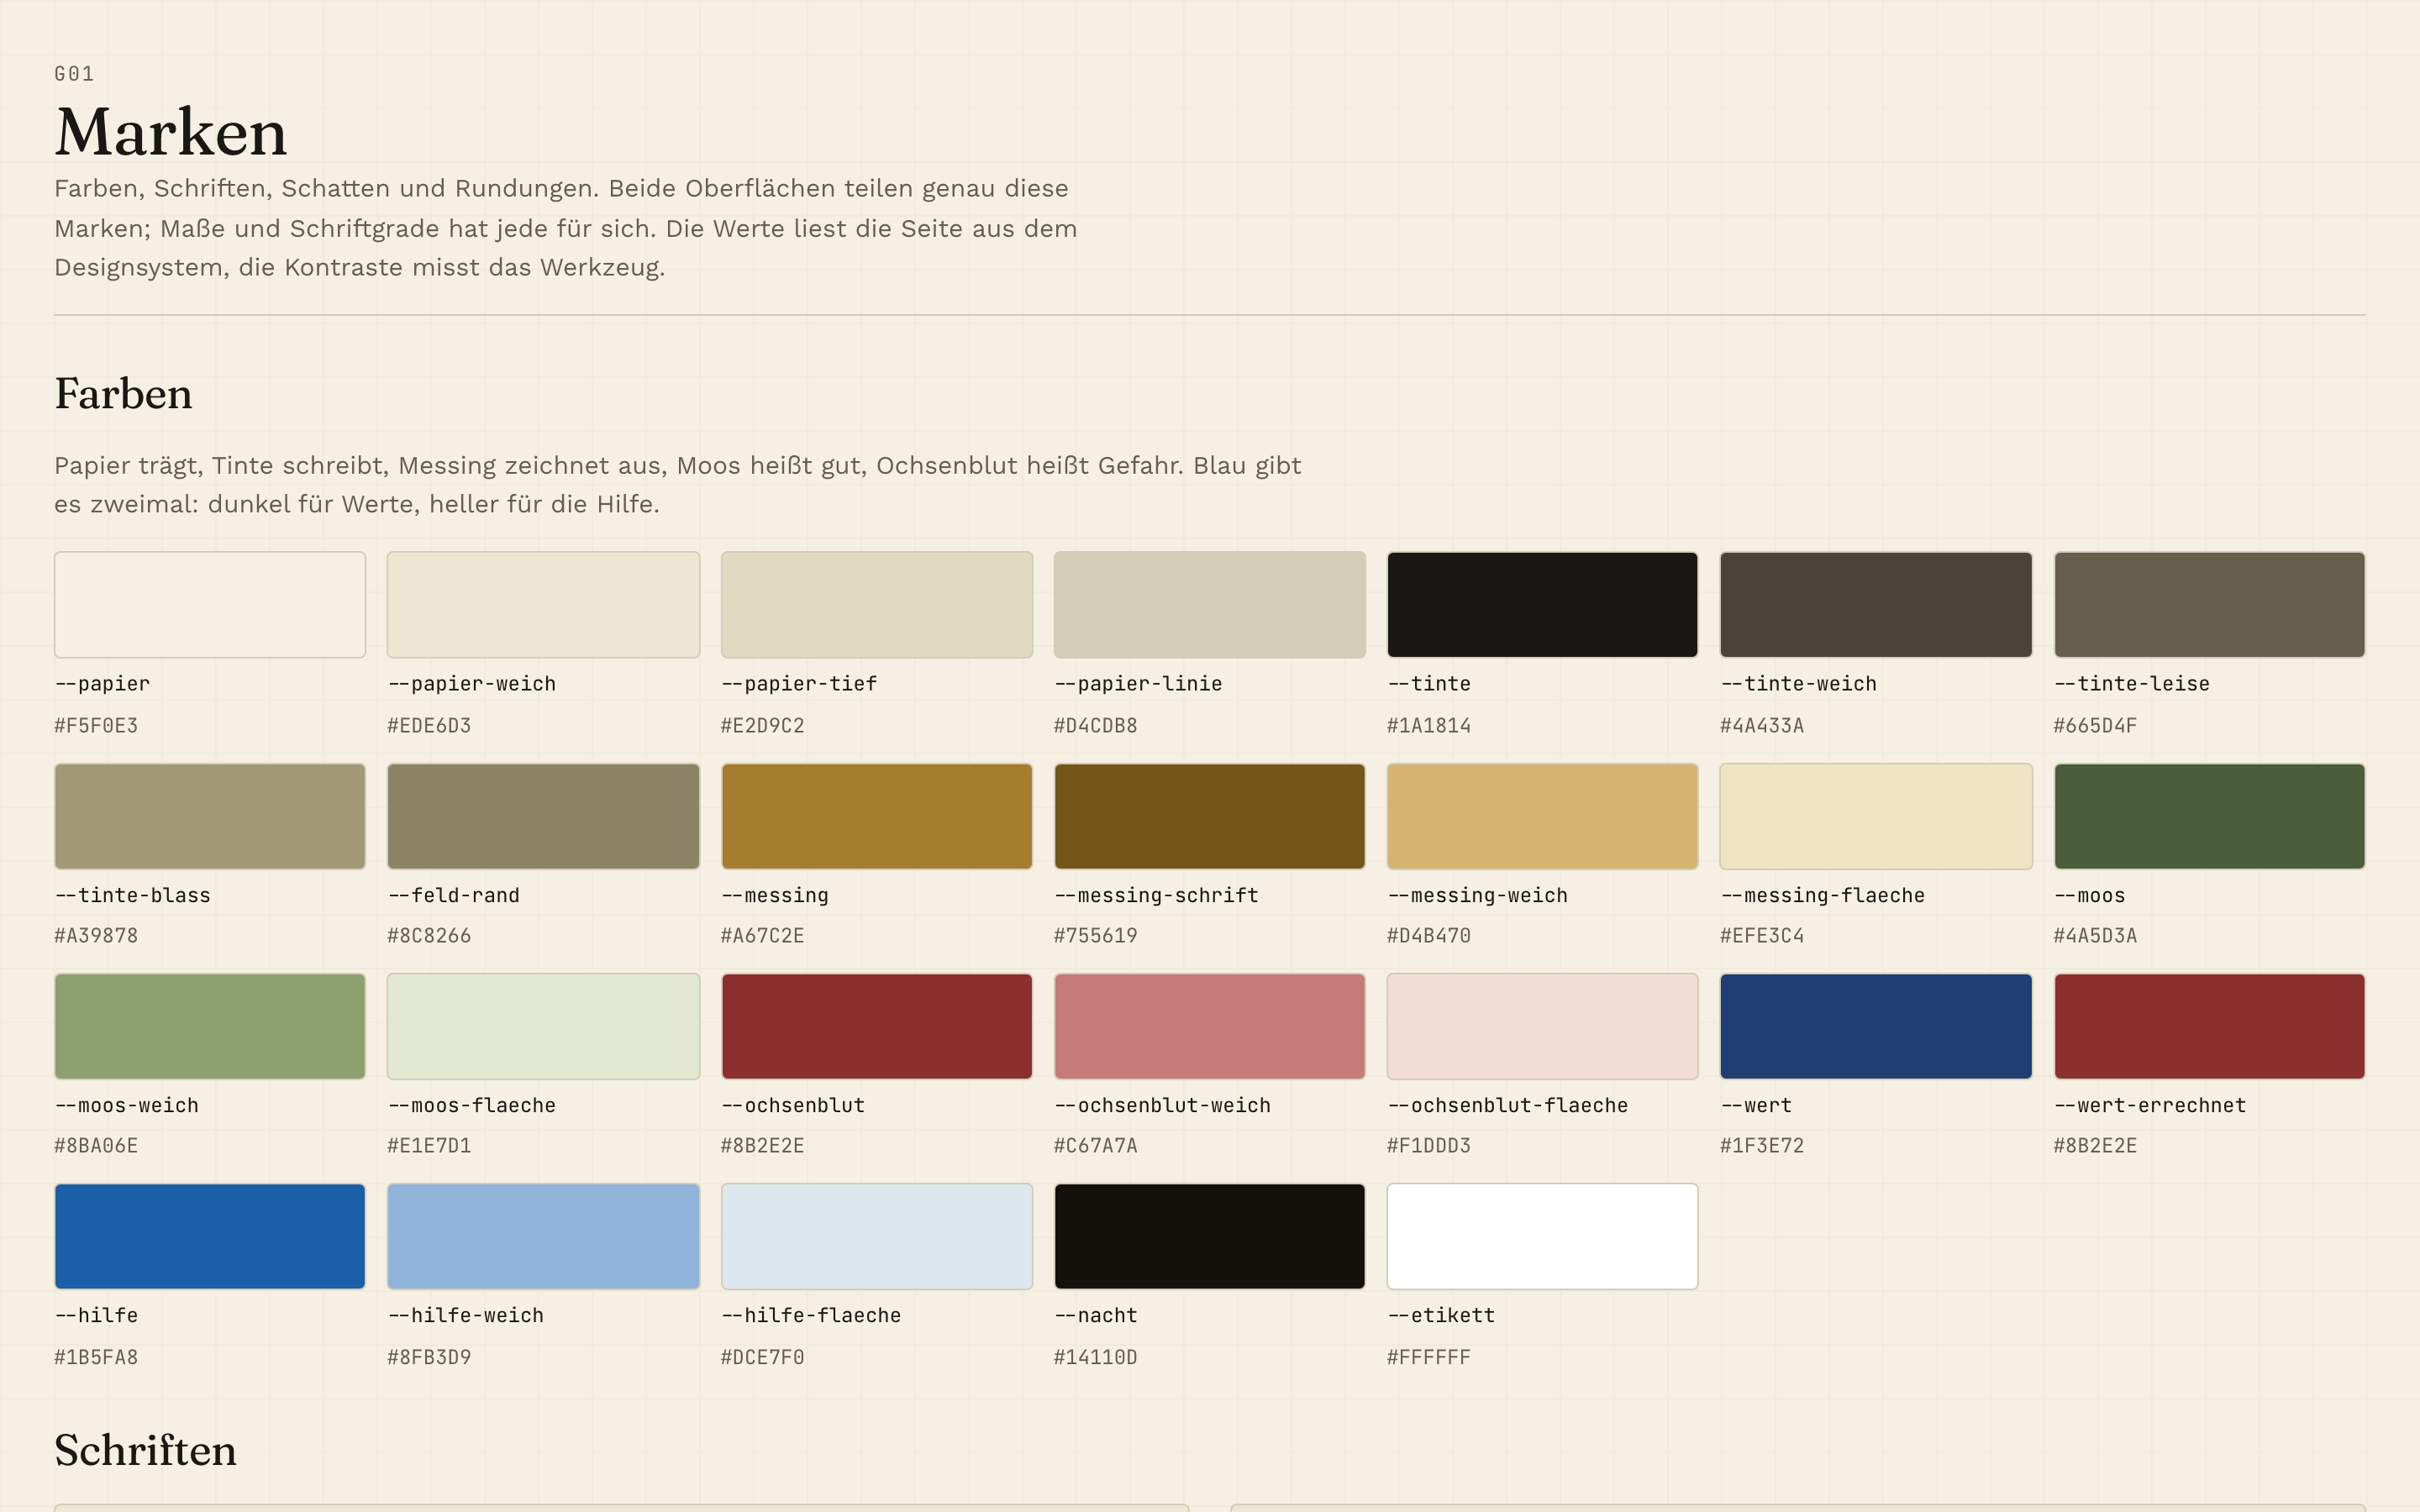Click the --nacht color swatch
Viewport: 2420px width, 1512px height.
[x=1210, y=1236]
